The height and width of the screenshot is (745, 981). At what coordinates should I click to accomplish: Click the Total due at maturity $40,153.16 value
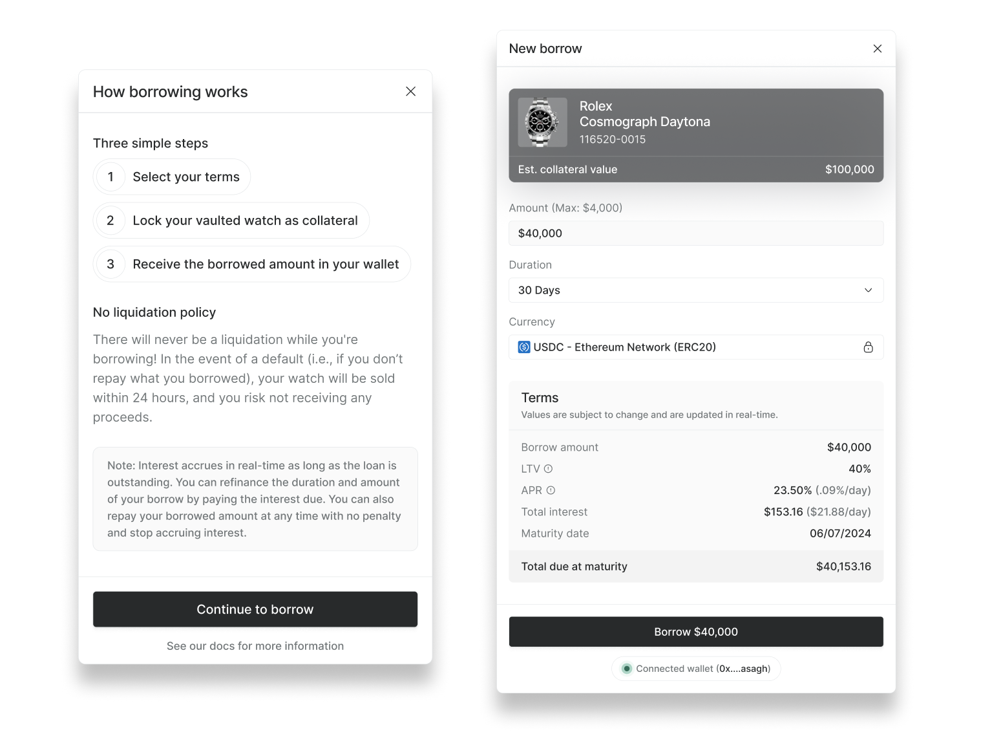coord(843,567)
